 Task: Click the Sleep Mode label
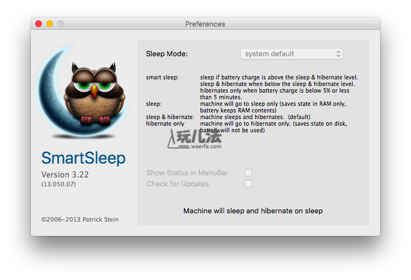[166, 53]
